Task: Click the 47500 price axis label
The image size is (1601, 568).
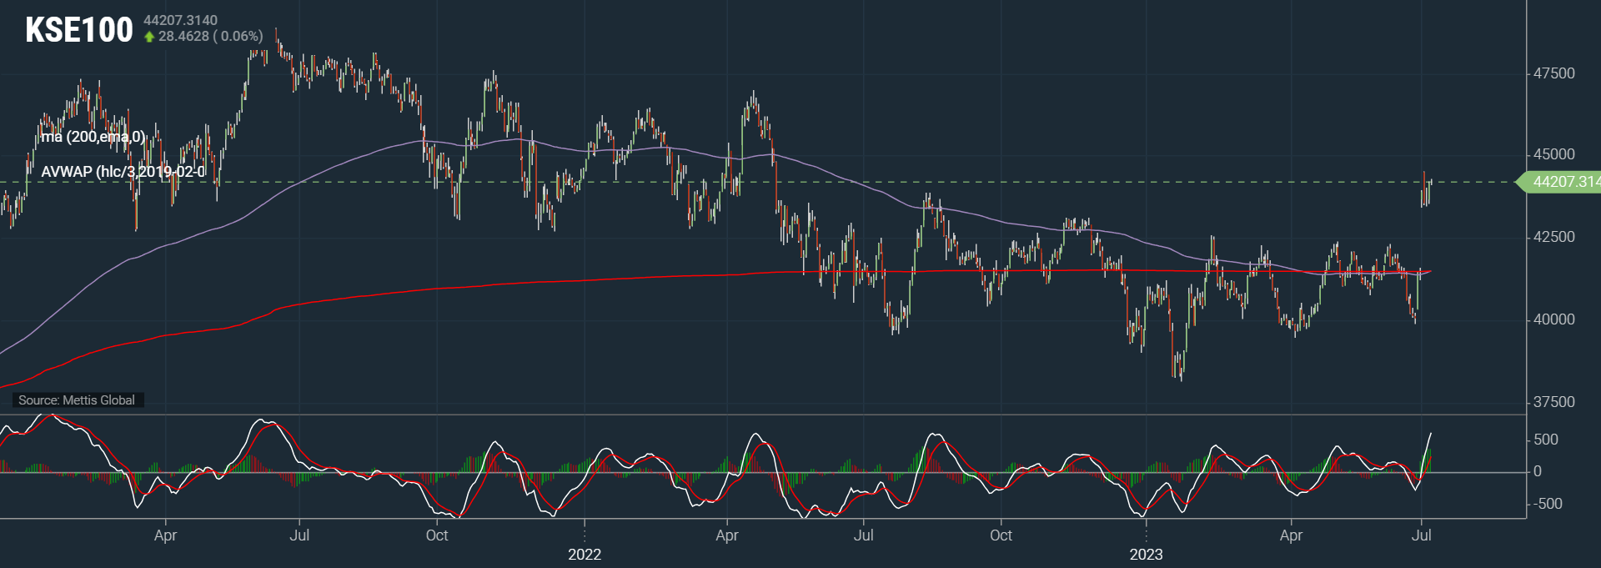Action: point(1554,73)
